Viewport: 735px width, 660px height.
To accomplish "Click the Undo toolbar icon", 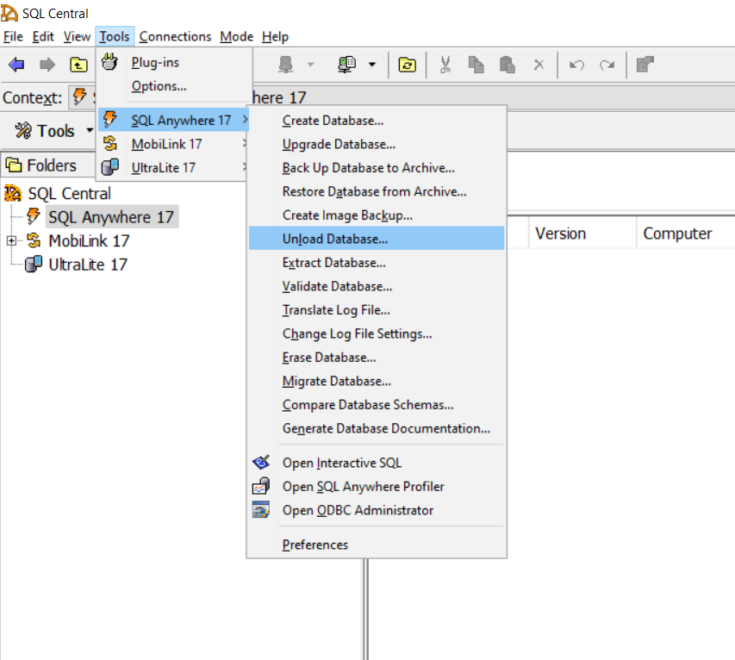I will tap(576, 65).
